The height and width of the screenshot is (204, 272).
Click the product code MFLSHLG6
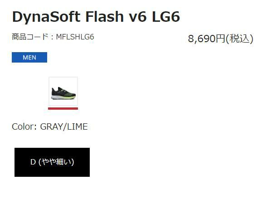point(75,37)
